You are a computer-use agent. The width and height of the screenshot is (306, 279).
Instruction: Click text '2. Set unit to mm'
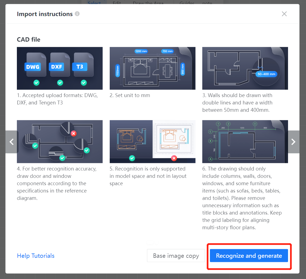tap(130, 95)
